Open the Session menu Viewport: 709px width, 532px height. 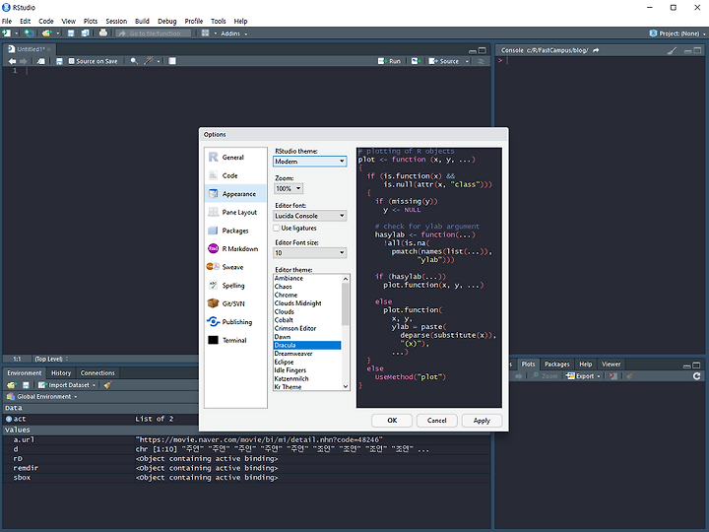point(116,22)
